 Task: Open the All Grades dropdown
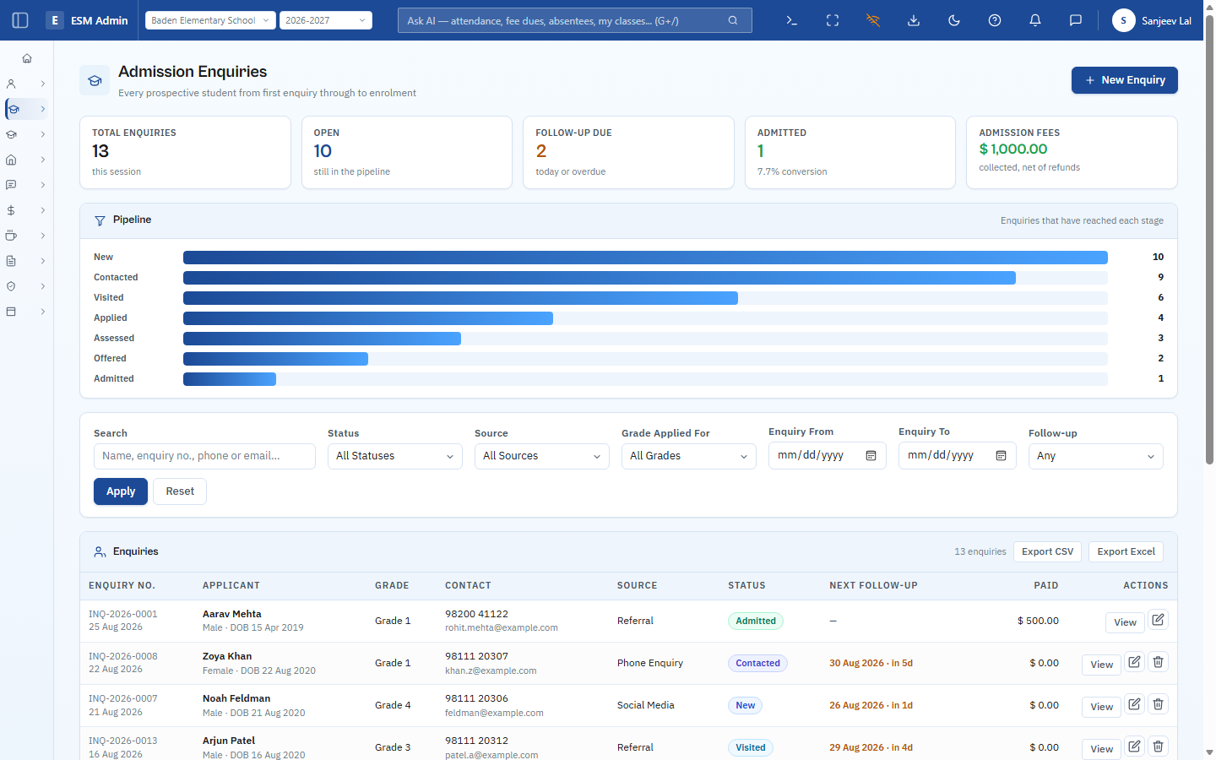click(x=689, y=456)
